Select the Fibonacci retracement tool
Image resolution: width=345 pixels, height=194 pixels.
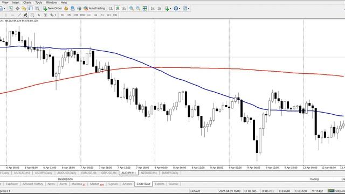pos(32,15)
